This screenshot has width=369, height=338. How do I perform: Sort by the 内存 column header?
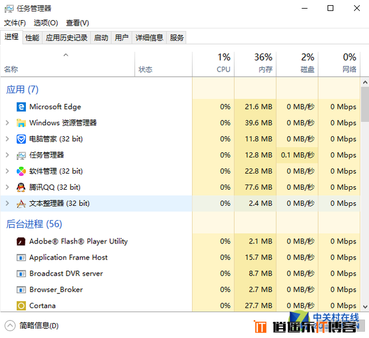255,64
